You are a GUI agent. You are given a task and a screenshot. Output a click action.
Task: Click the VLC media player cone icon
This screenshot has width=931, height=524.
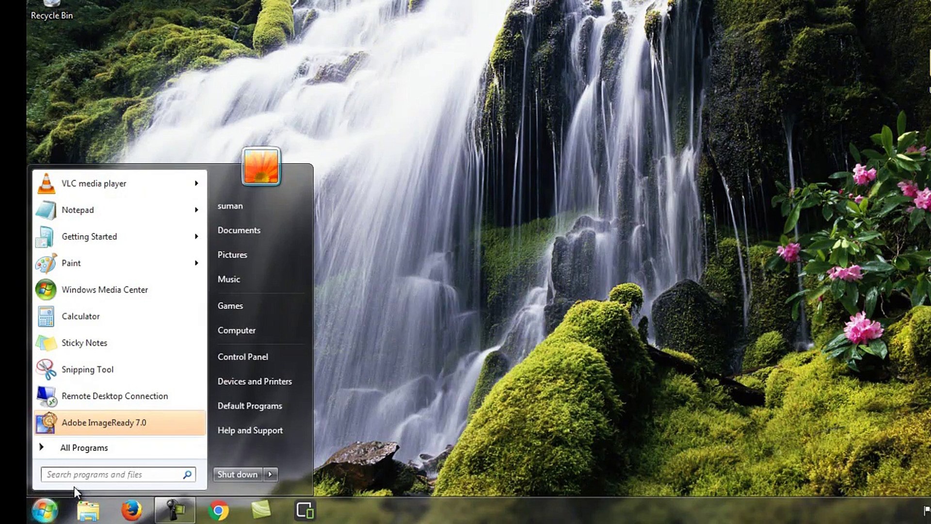[x=46, y=184]
